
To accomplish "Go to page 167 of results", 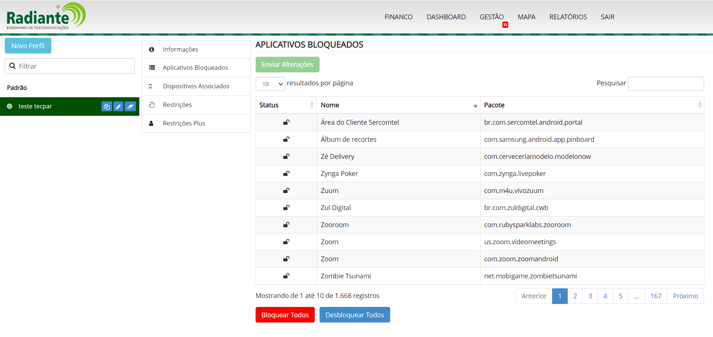I will coord(655,296).
